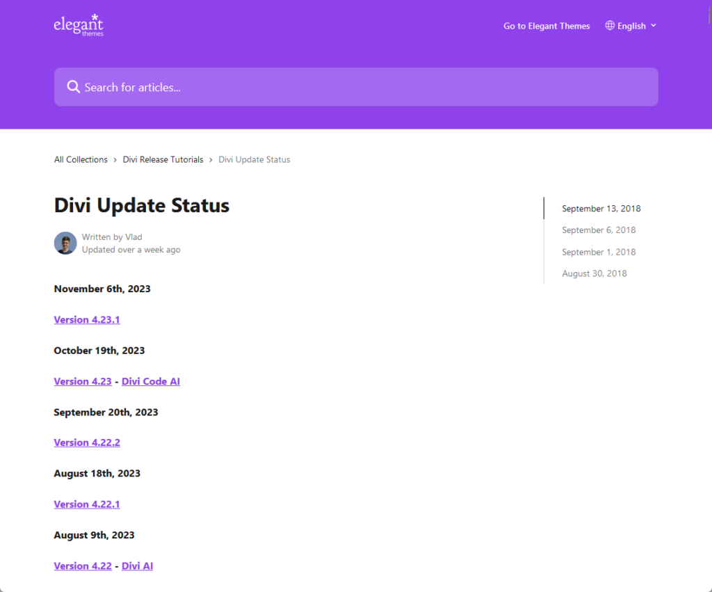This screenshot has height=592, width=712.
Task: Click the search magnifier icon
Action: click(73, 87)
